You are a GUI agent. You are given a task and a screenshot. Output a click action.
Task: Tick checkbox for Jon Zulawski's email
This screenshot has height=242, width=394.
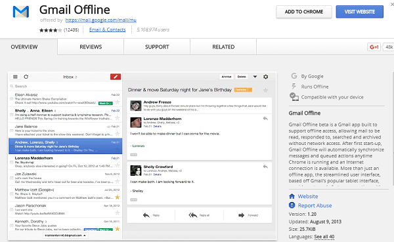(12, 178)
